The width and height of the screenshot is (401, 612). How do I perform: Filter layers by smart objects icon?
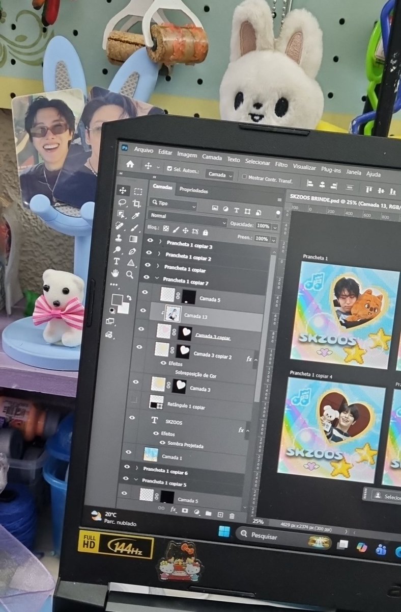pos(259,212)
